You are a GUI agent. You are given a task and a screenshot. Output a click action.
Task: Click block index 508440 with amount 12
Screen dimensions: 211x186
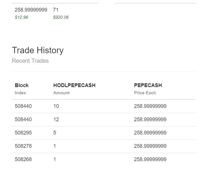23,119
